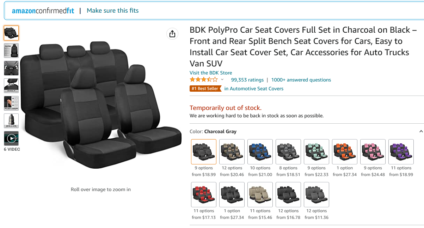Screen dimensions: 424x228
Task: Open the PolyPro feature image thumbnail
Action: 11,51
